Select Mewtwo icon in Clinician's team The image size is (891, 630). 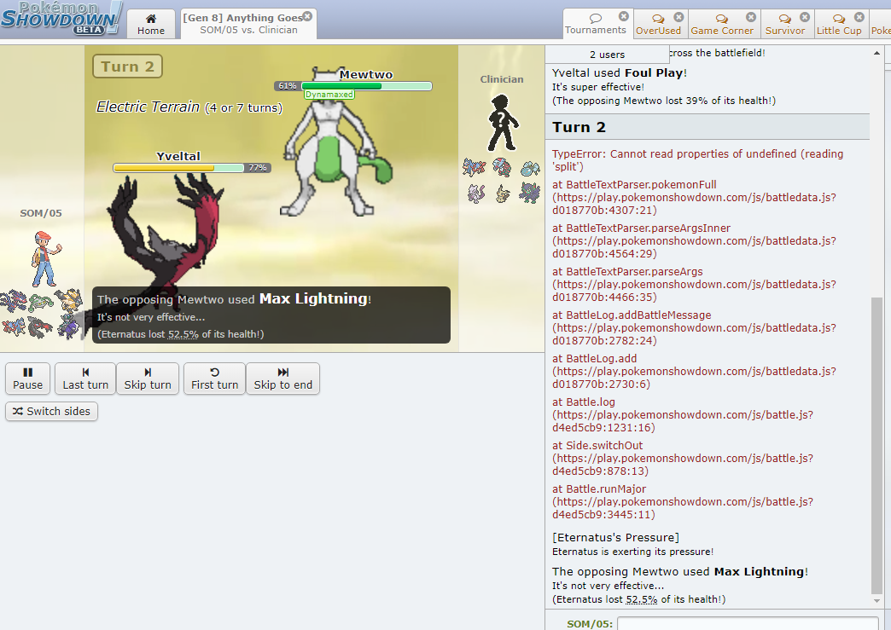(476, 194)
